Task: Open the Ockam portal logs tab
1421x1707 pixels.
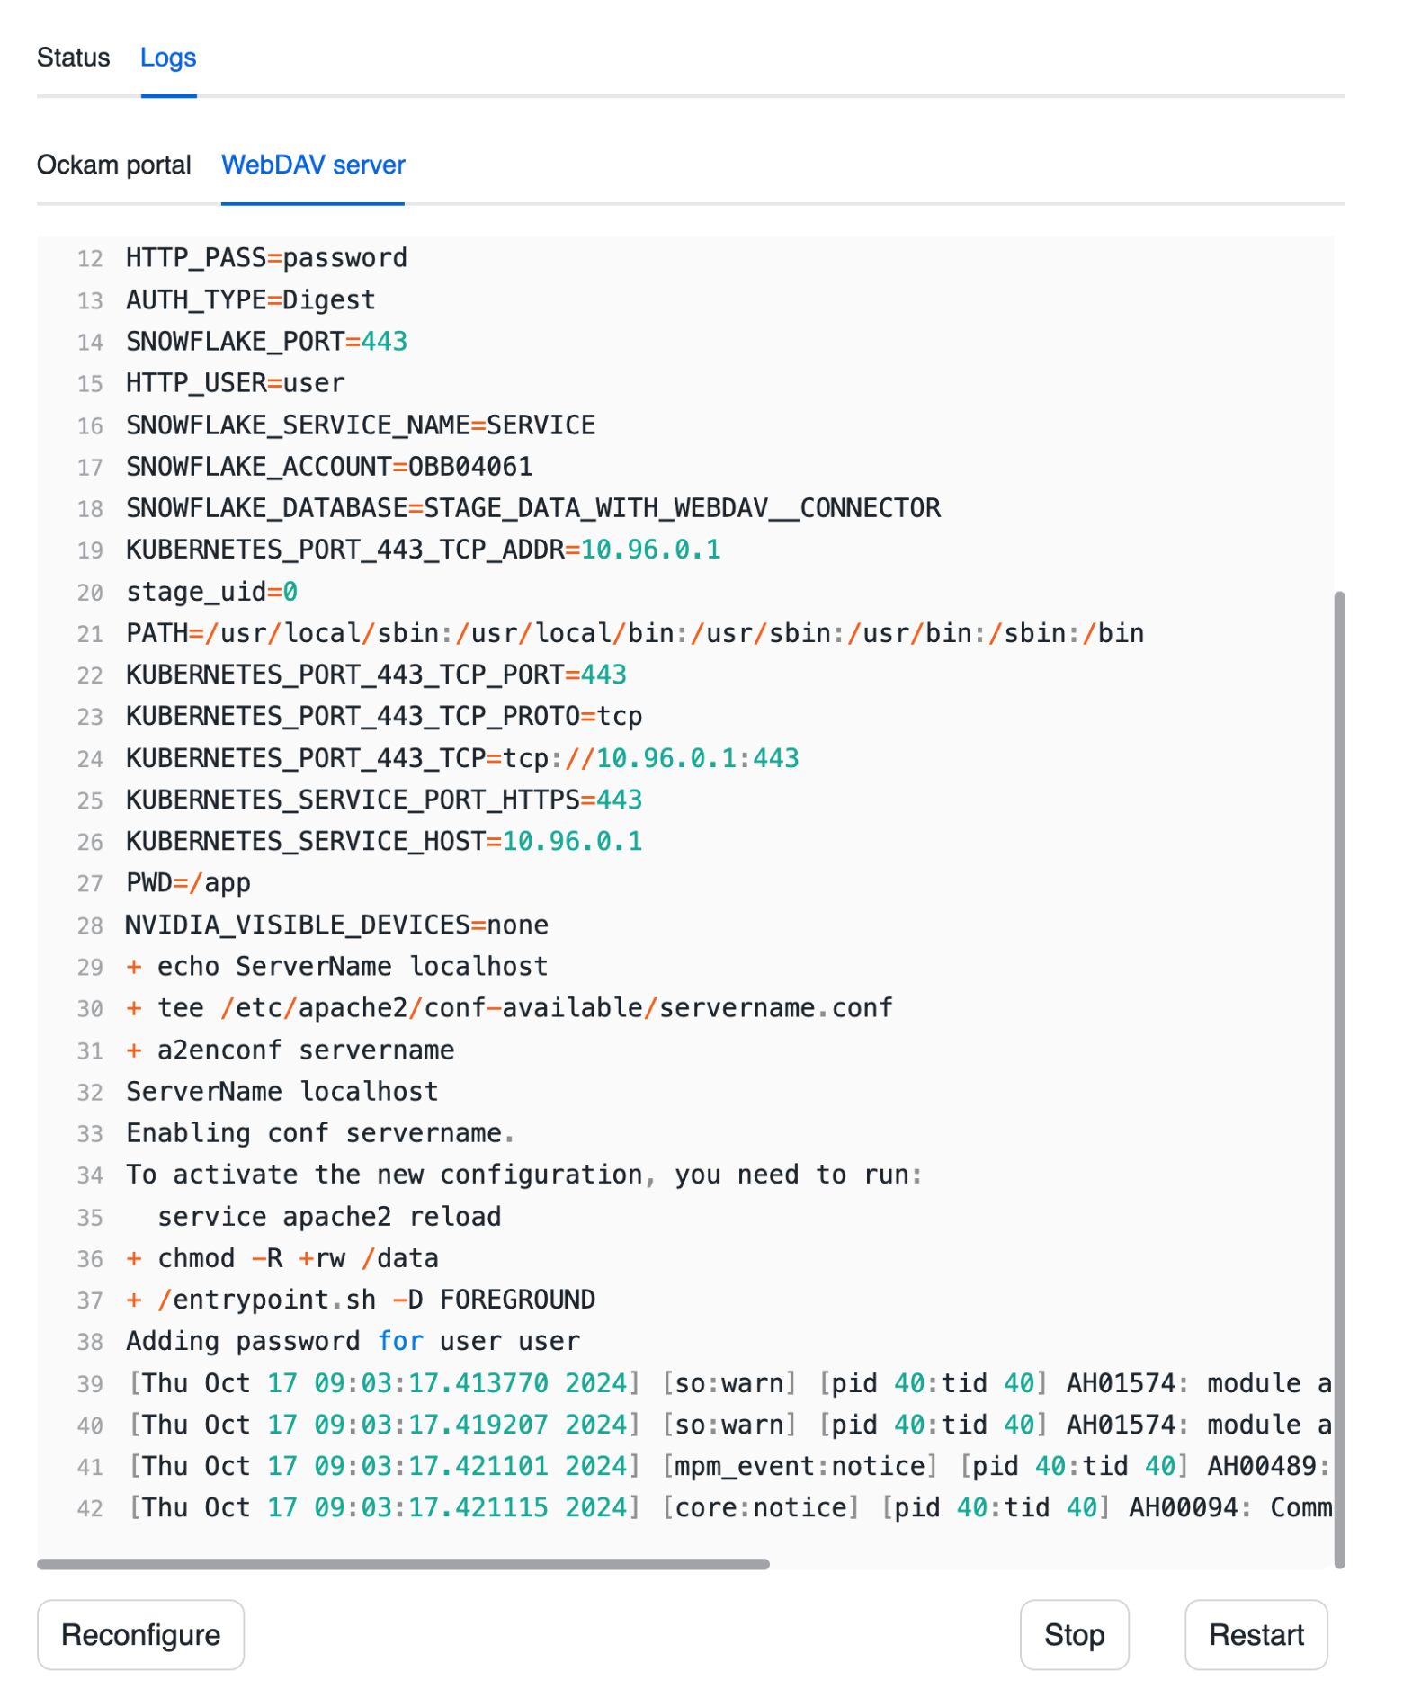Action: click(x=113, y=165)
